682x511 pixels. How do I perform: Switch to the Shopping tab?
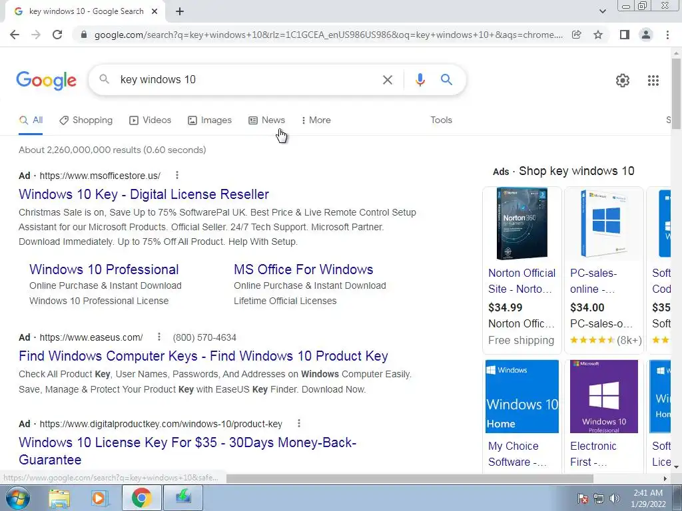(x=86, y=120)
